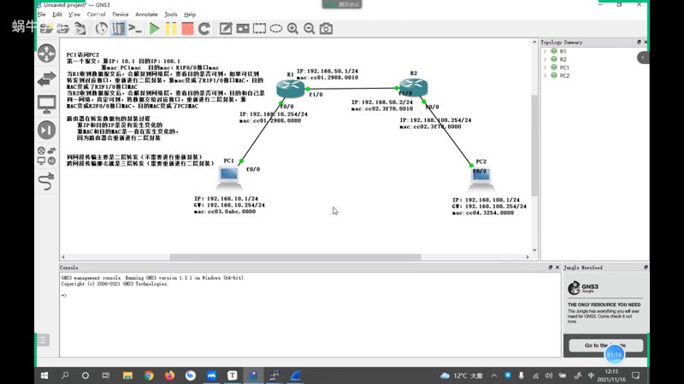Image resolution: width=684 pixels, height=384 pixels.
Task: Open the View menu
Action: (x=74, y=15)
